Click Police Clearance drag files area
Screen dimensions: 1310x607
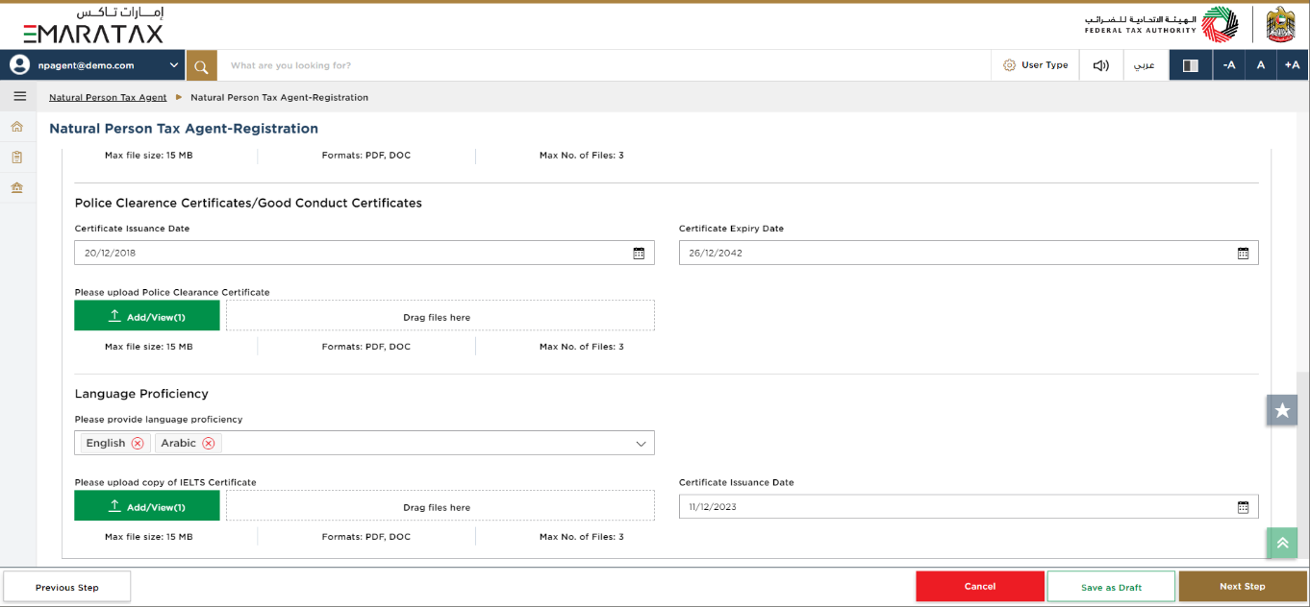[441, 316]
